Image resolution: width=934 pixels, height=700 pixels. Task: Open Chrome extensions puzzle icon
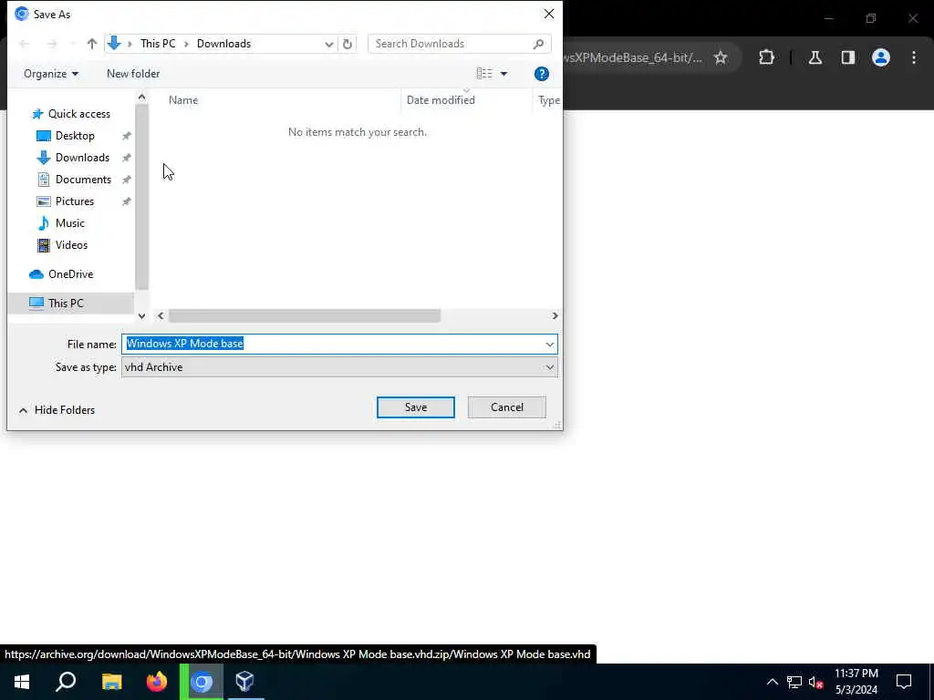(766, 57)
